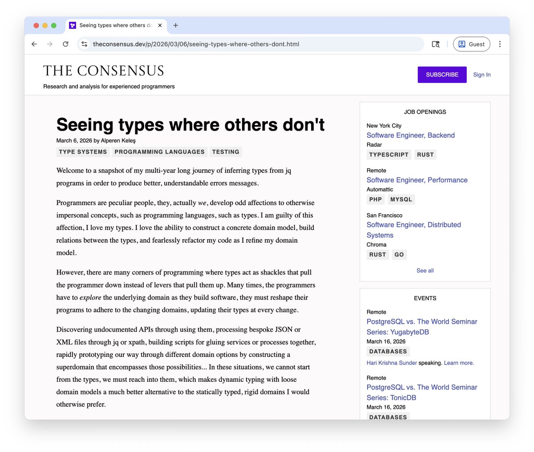Click the 'EVENTS' heading
The width and height of the screenshot is (534, 452).
pyautogui.click(x=425, y=298)
